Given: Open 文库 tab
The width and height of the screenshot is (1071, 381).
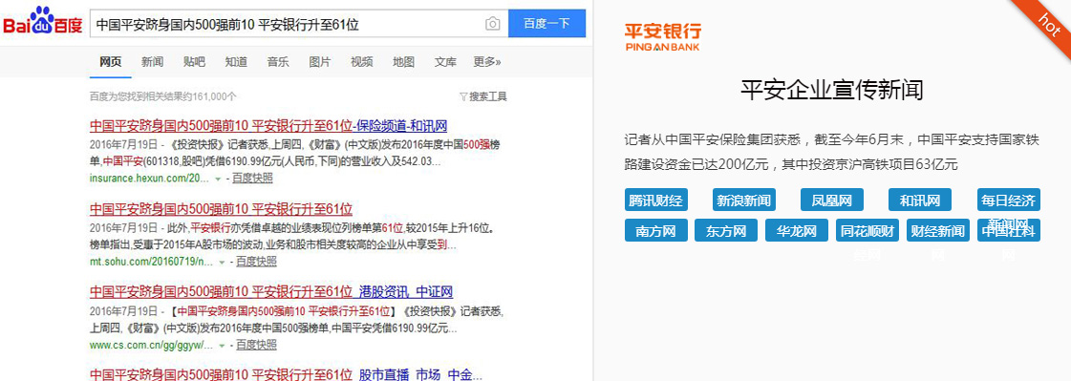Looking at the screenshot, I should tap(445, 61).
